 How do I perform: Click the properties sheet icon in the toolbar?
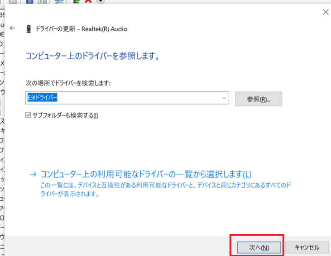coord(13,1)
